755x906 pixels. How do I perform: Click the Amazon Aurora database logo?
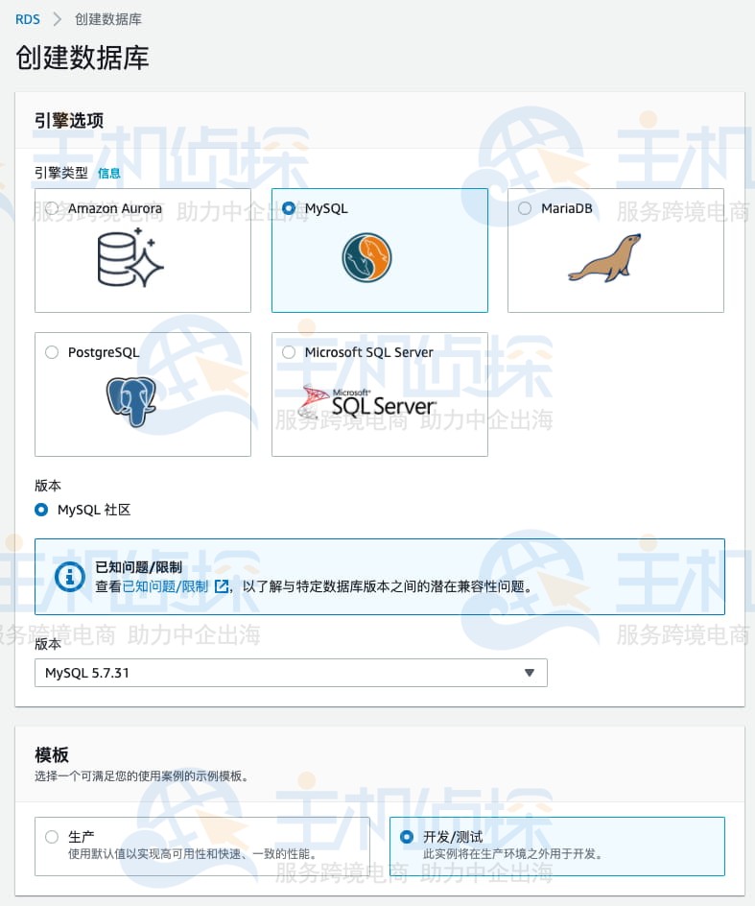130,257
